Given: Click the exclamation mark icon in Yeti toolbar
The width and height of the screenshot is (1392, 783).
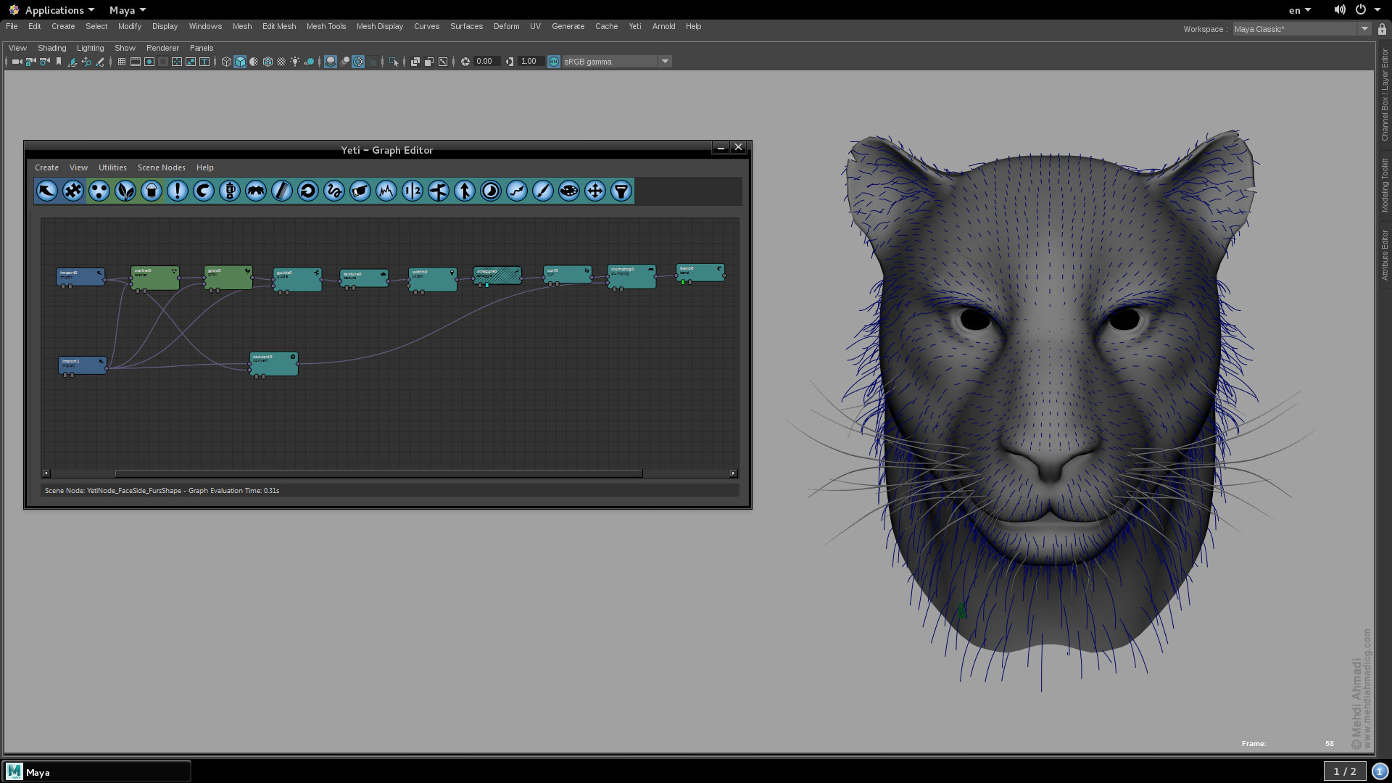Looking at the screenshot, I should pos(178,191).
